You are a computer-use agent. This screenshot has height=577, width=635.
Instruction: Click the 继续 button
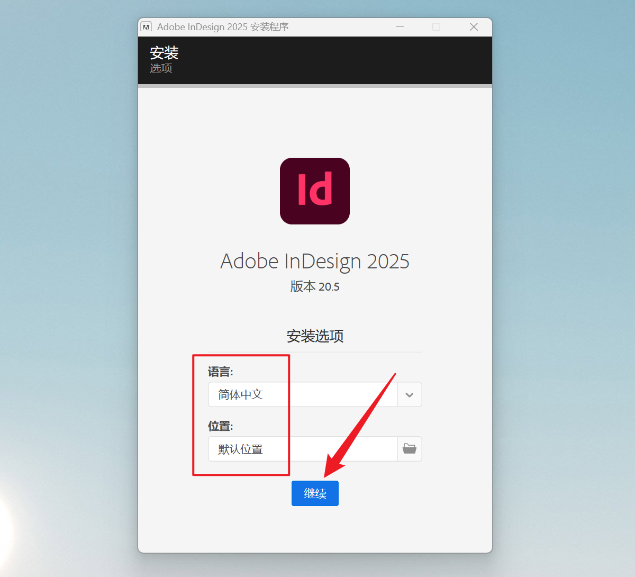[315, 493]
